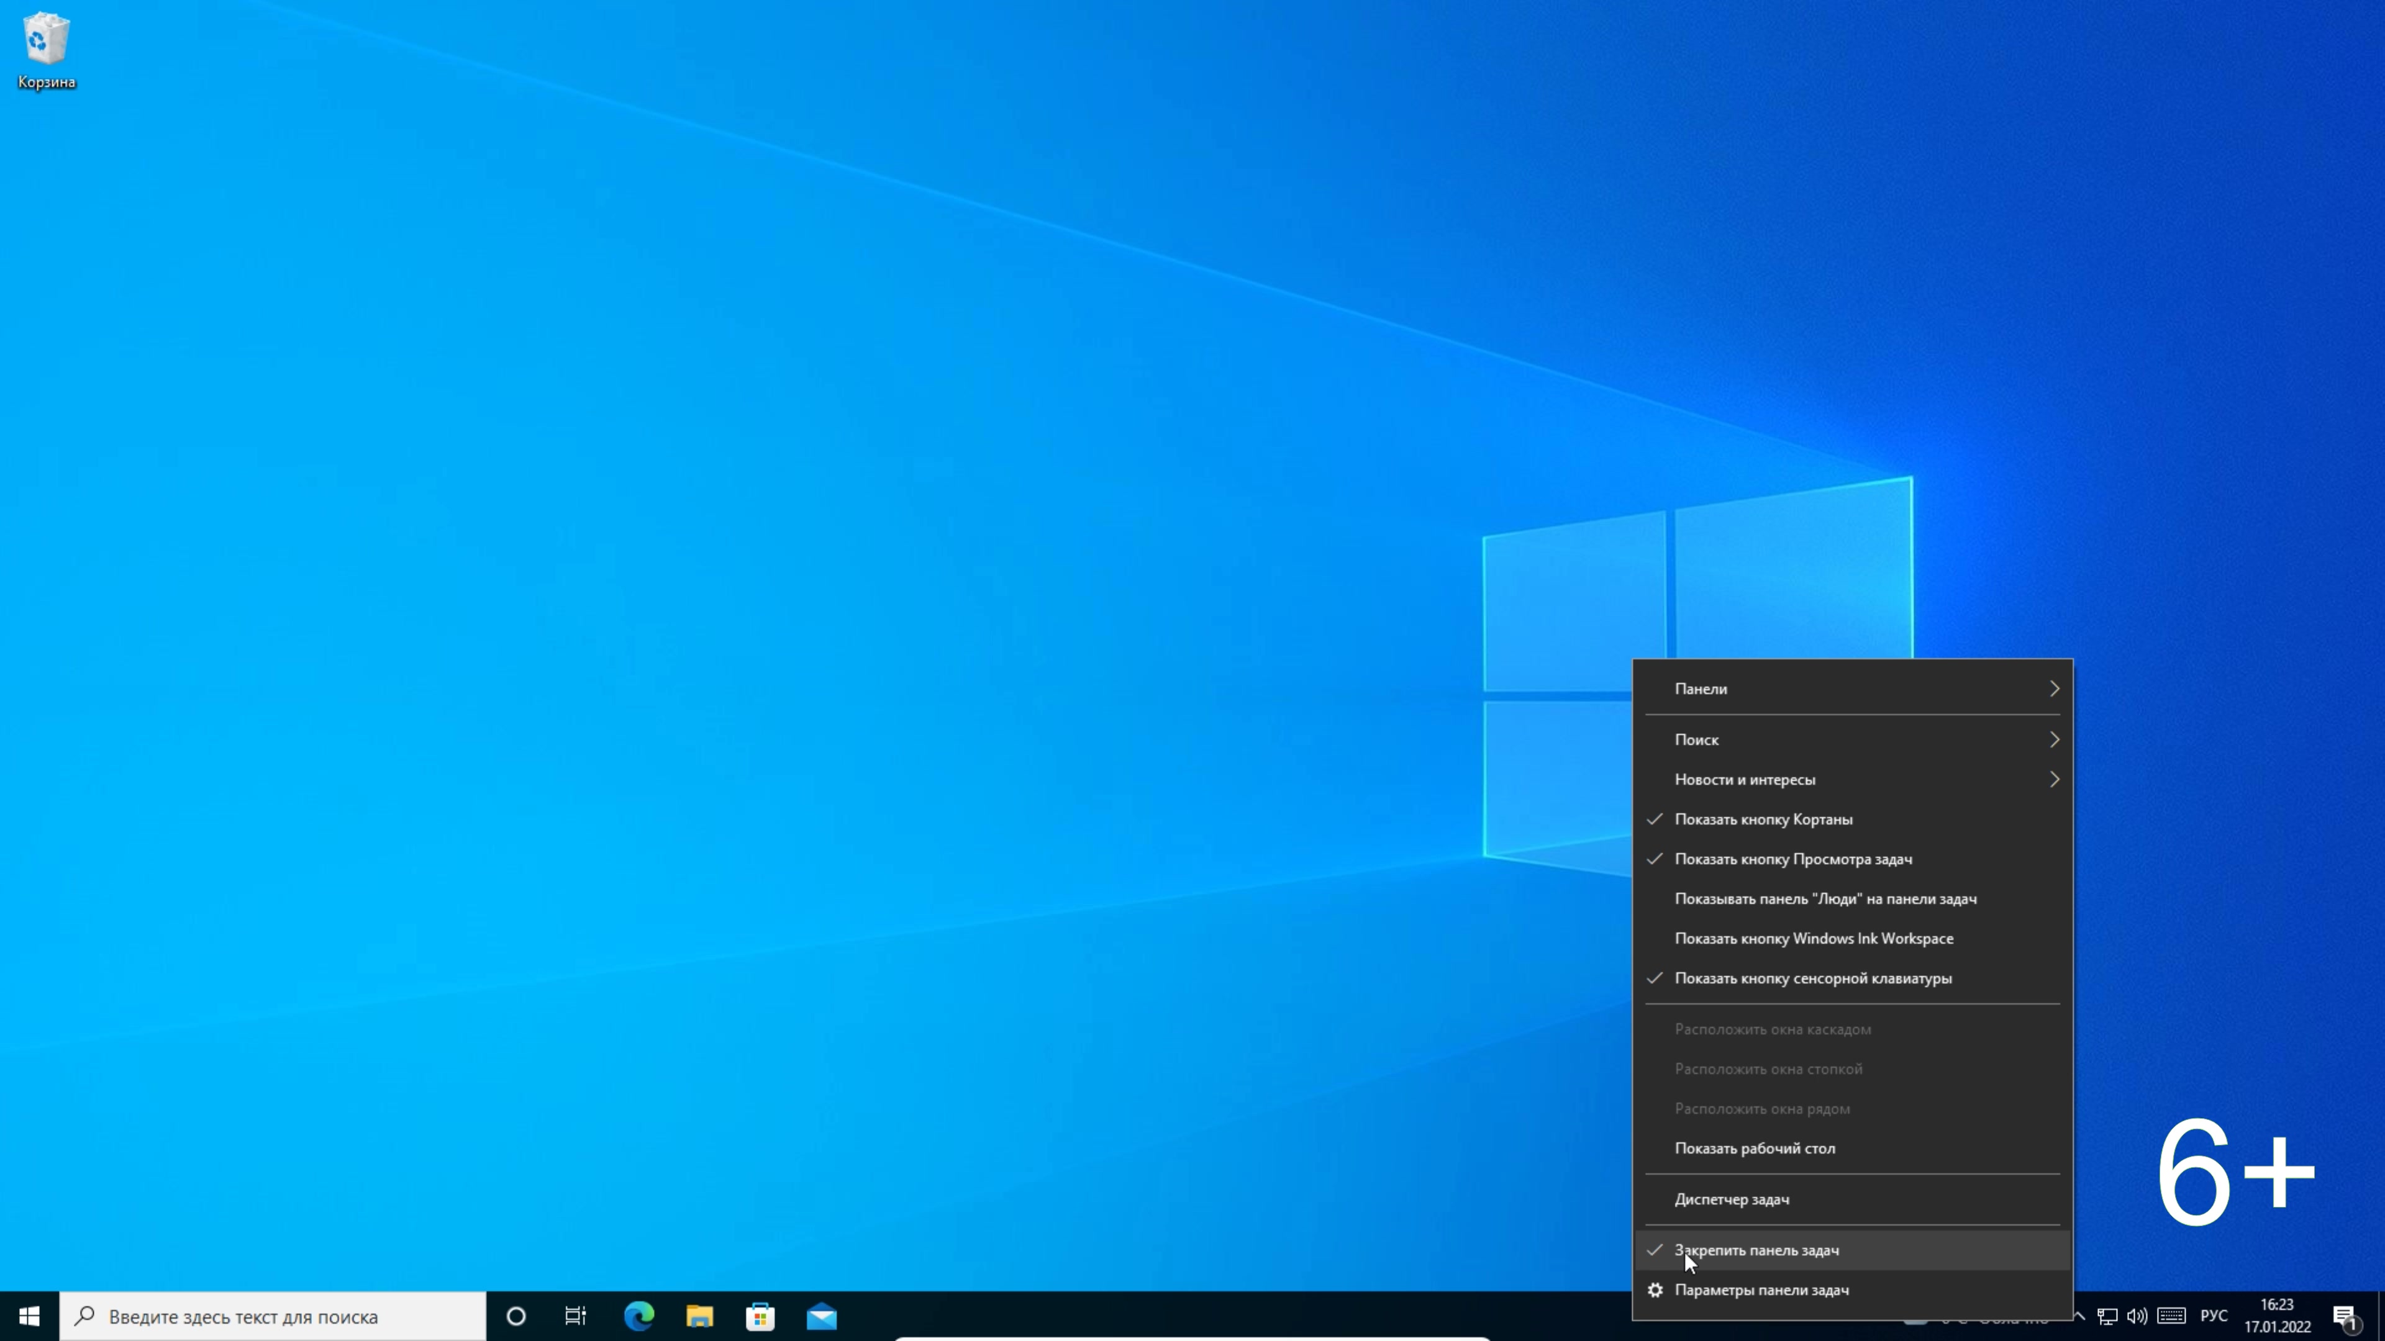Open the Windows Start menu
The image size is (2385, 1341).
(x=29, y=1316)
